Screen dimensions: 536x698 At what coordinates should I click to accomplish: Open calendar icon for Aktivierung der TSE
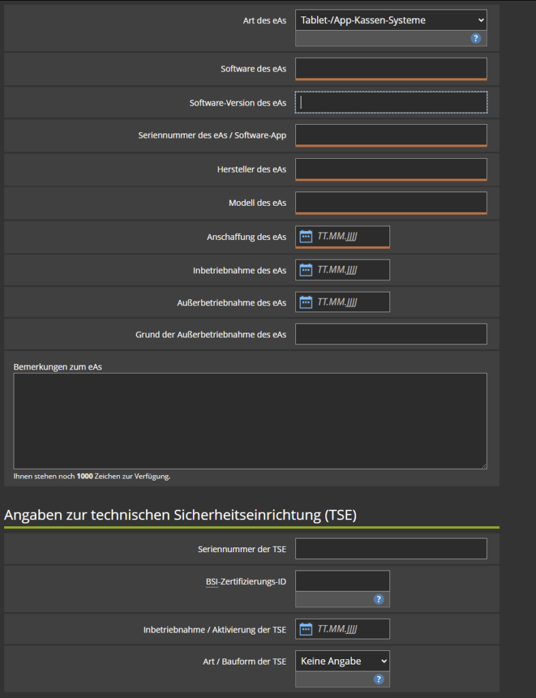coord(306,629)
